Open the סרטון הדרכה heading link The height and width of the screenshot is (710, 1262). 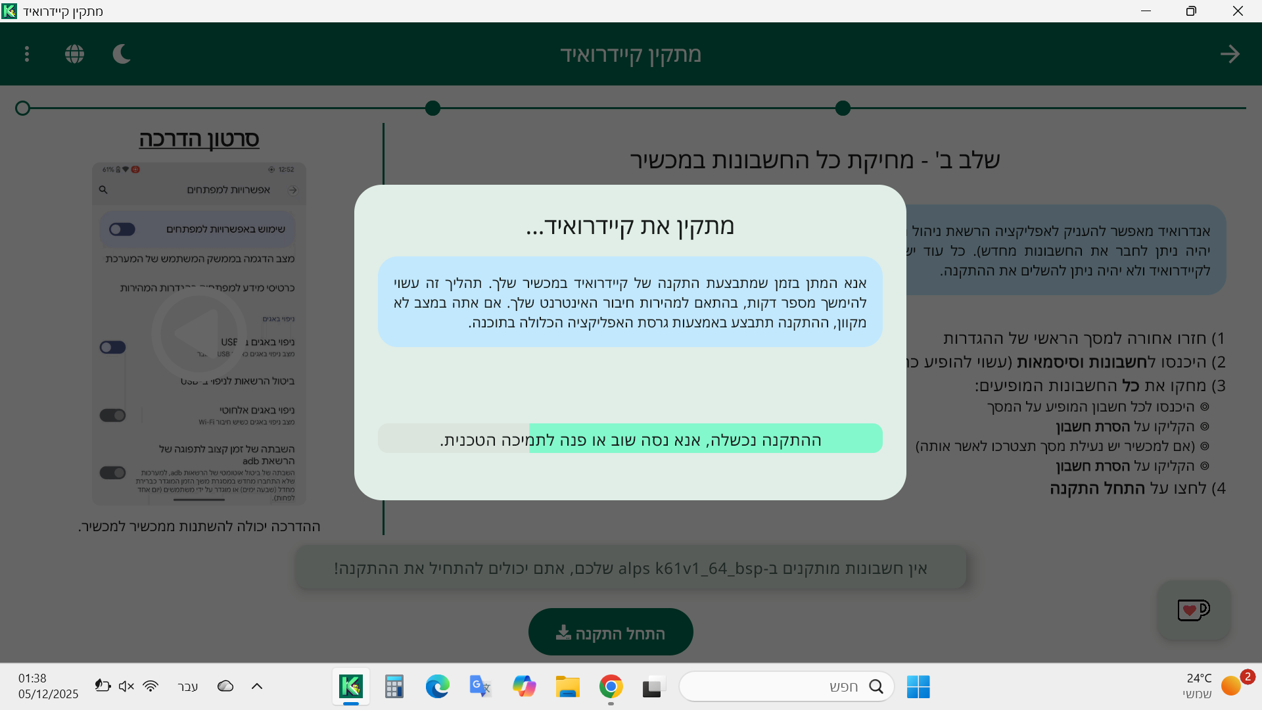pyautogui.click(x=199, y=139)
